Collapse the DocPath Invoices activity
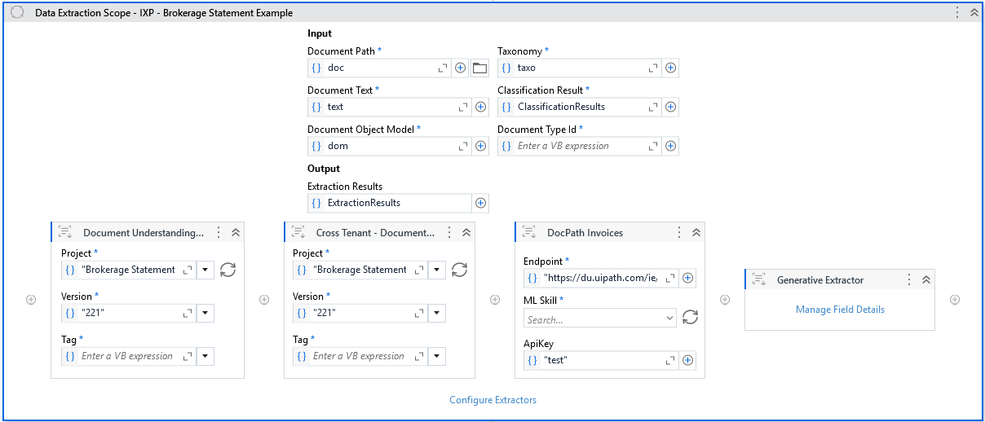The width and height of the screenshot is (985, 422). click(696, 233)
